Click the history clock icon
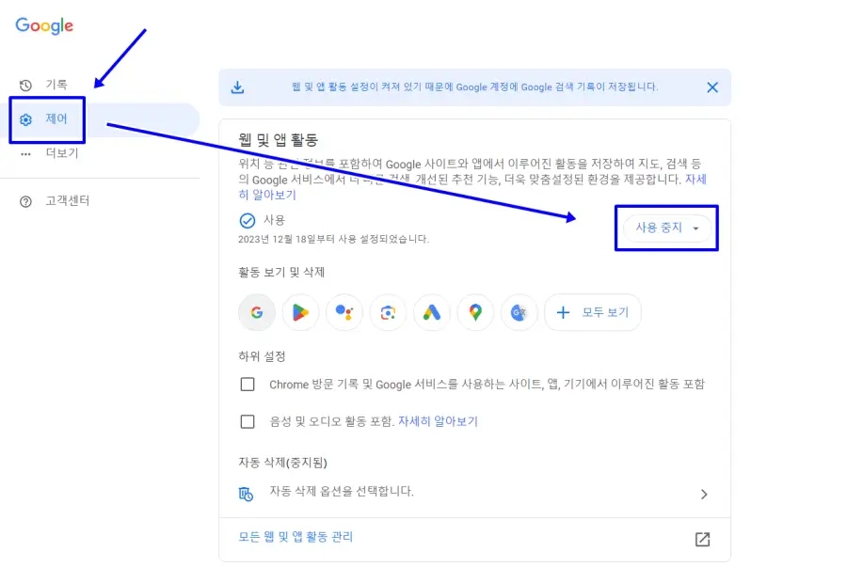Image resolution: width=847 pixels, height=567 pixels. click(x=25, y=86)
